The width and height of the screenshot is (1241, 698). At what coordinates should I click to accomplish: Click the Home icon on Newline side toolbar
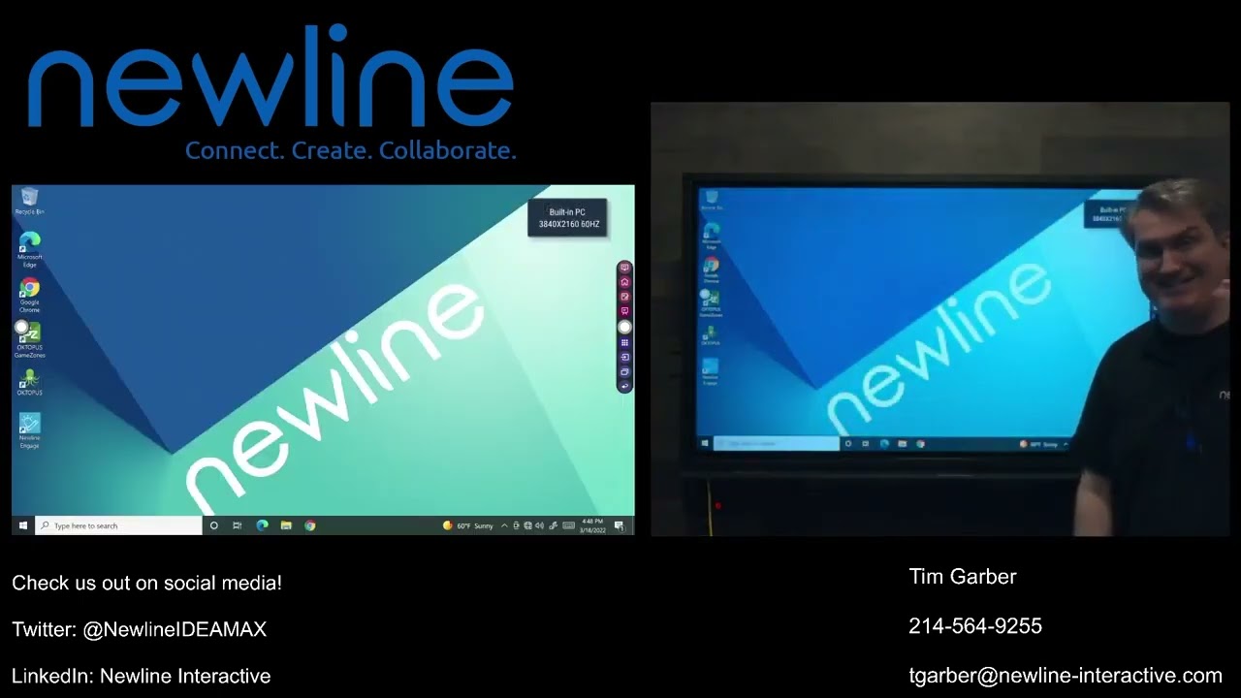(625, 282)
